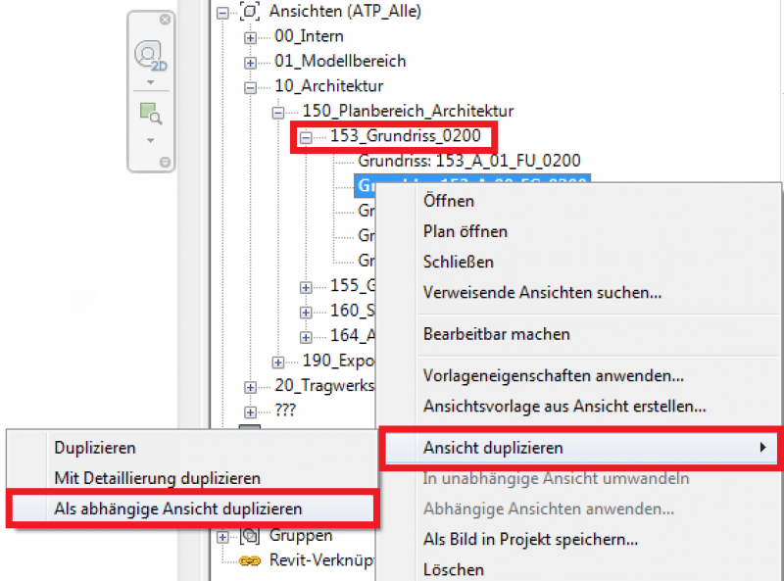The height and width of the screenshot is (581, 784).
Task: Click the Revit-Verknüpfungen chain link icon
Action: pos(250,559)
